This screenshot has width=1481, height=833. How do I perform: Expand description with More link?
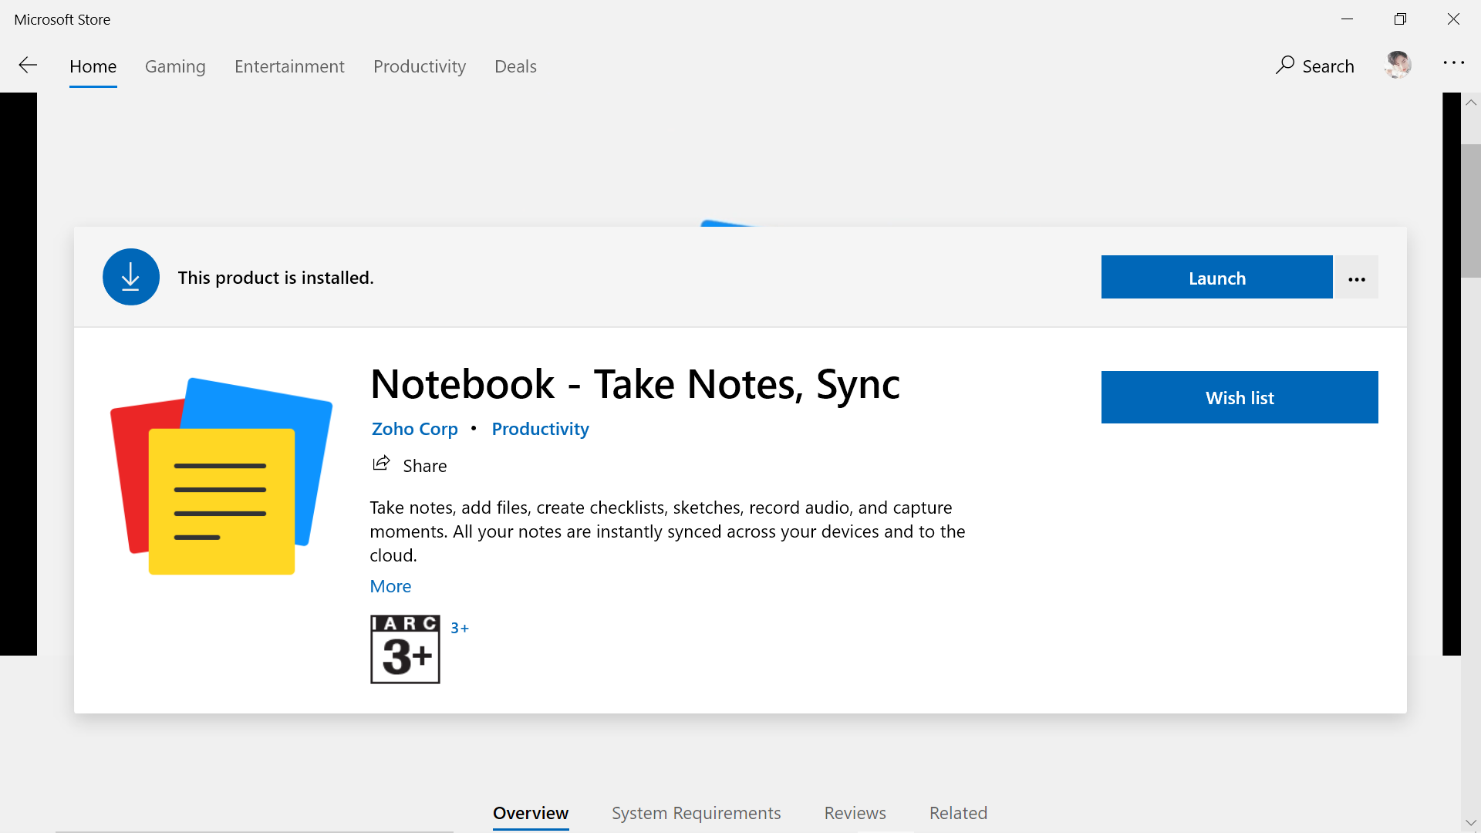click(x=390, y=586)
